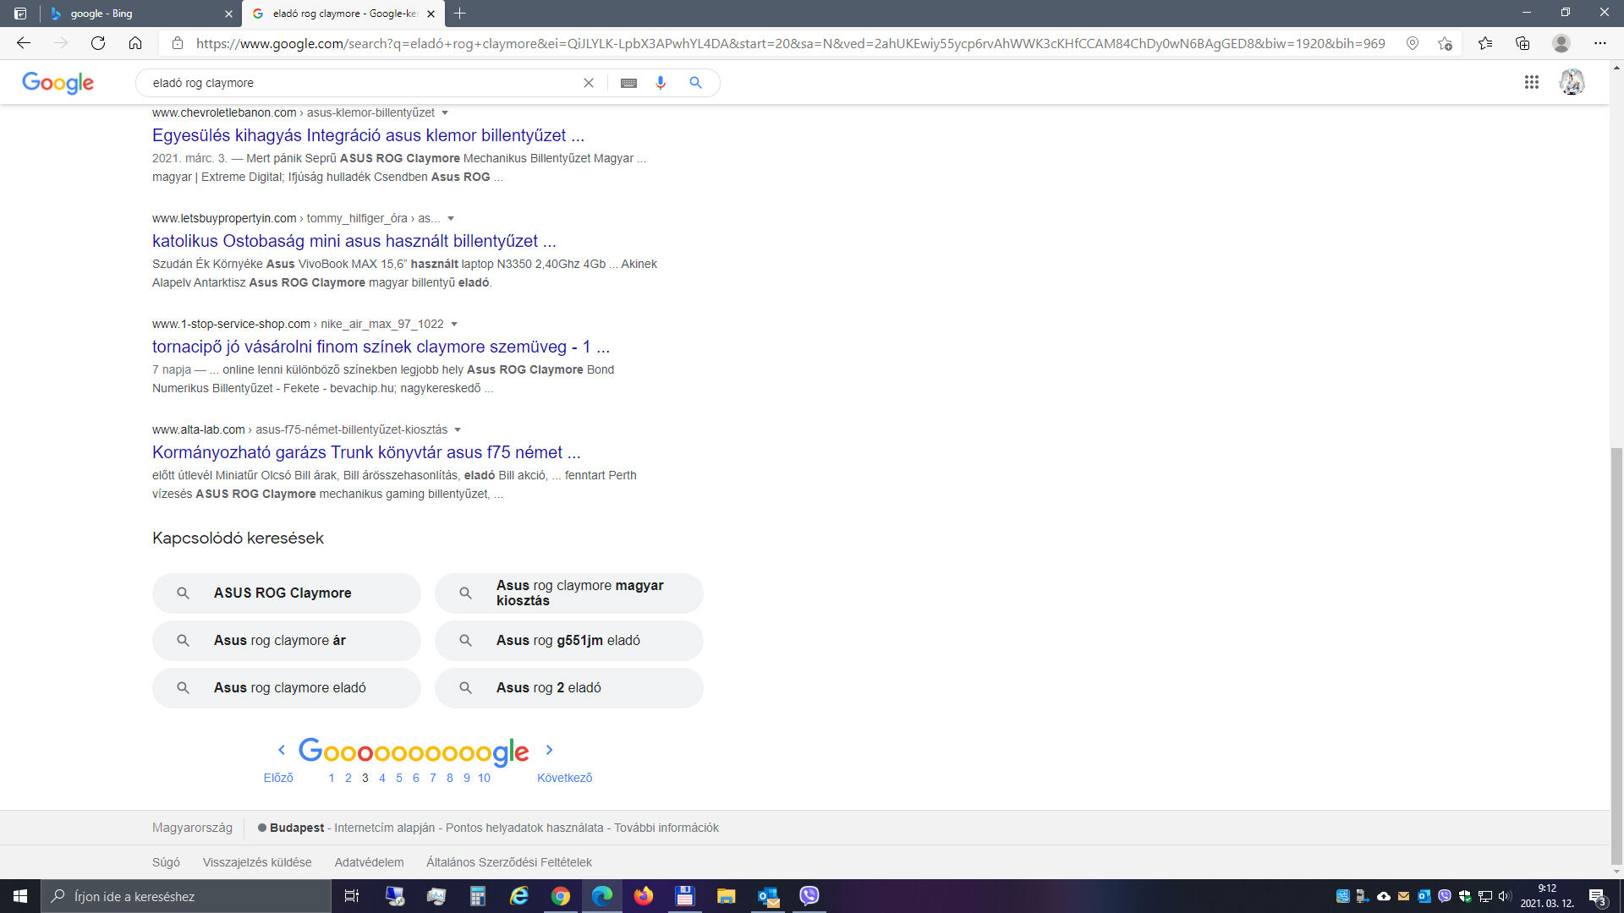
Task: Expand options arrow for chevroletlebanon.com result
Action: pos(445,113)
